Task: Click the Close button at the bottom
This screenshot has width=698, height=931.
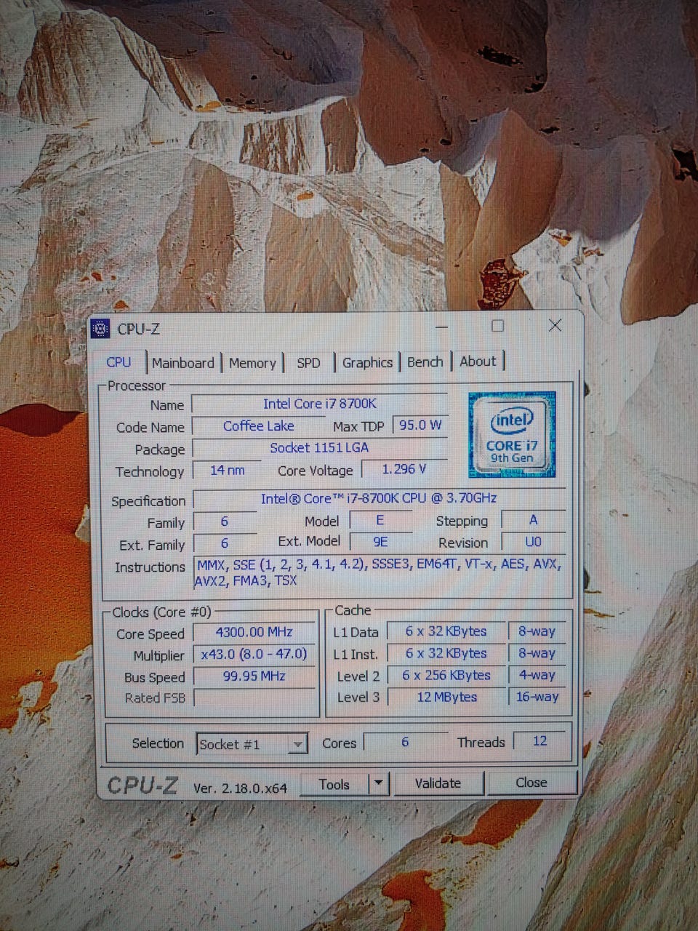Action: tap(531, 783)
